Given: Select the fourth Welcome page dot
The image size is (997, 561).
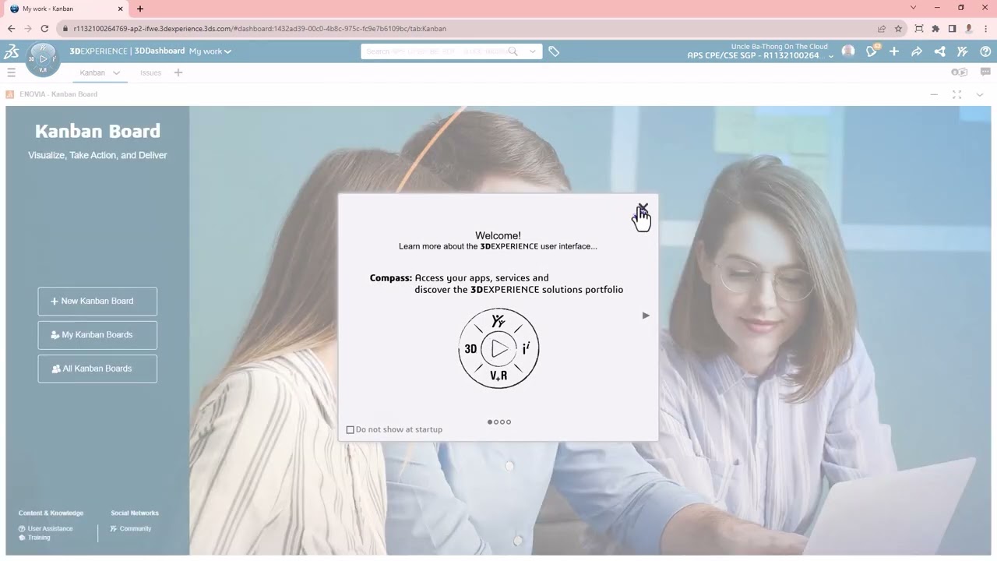Looking at the screenshot, I should pyautogui.click(x=509, y=422).
